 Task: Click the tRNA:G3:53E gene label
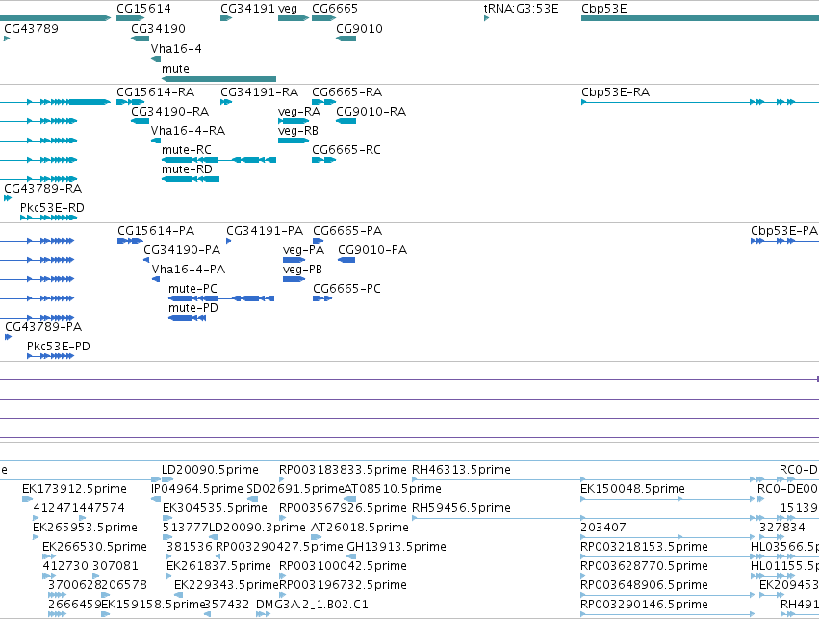coord(521,9)
